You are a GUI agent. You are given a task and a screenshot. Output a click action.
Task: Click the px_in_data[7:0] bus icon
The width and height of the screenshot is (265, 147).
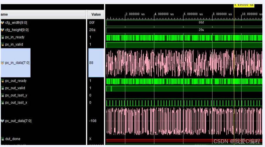[2, 63]
